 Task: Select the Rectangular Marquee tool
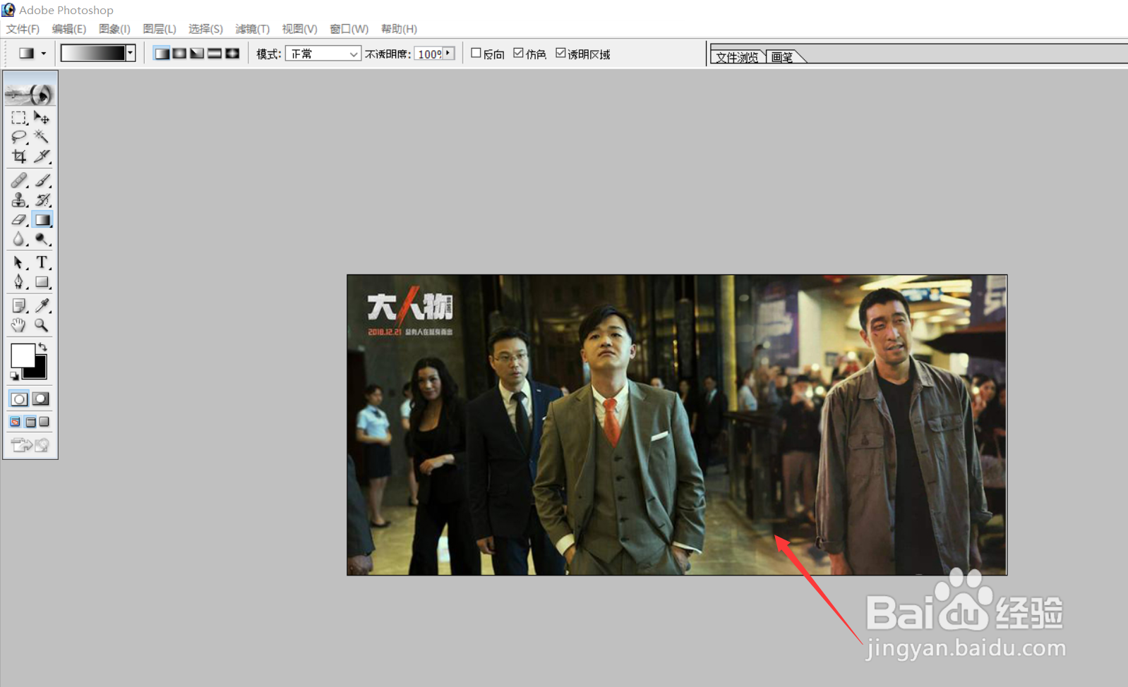(x=19, y=117)
